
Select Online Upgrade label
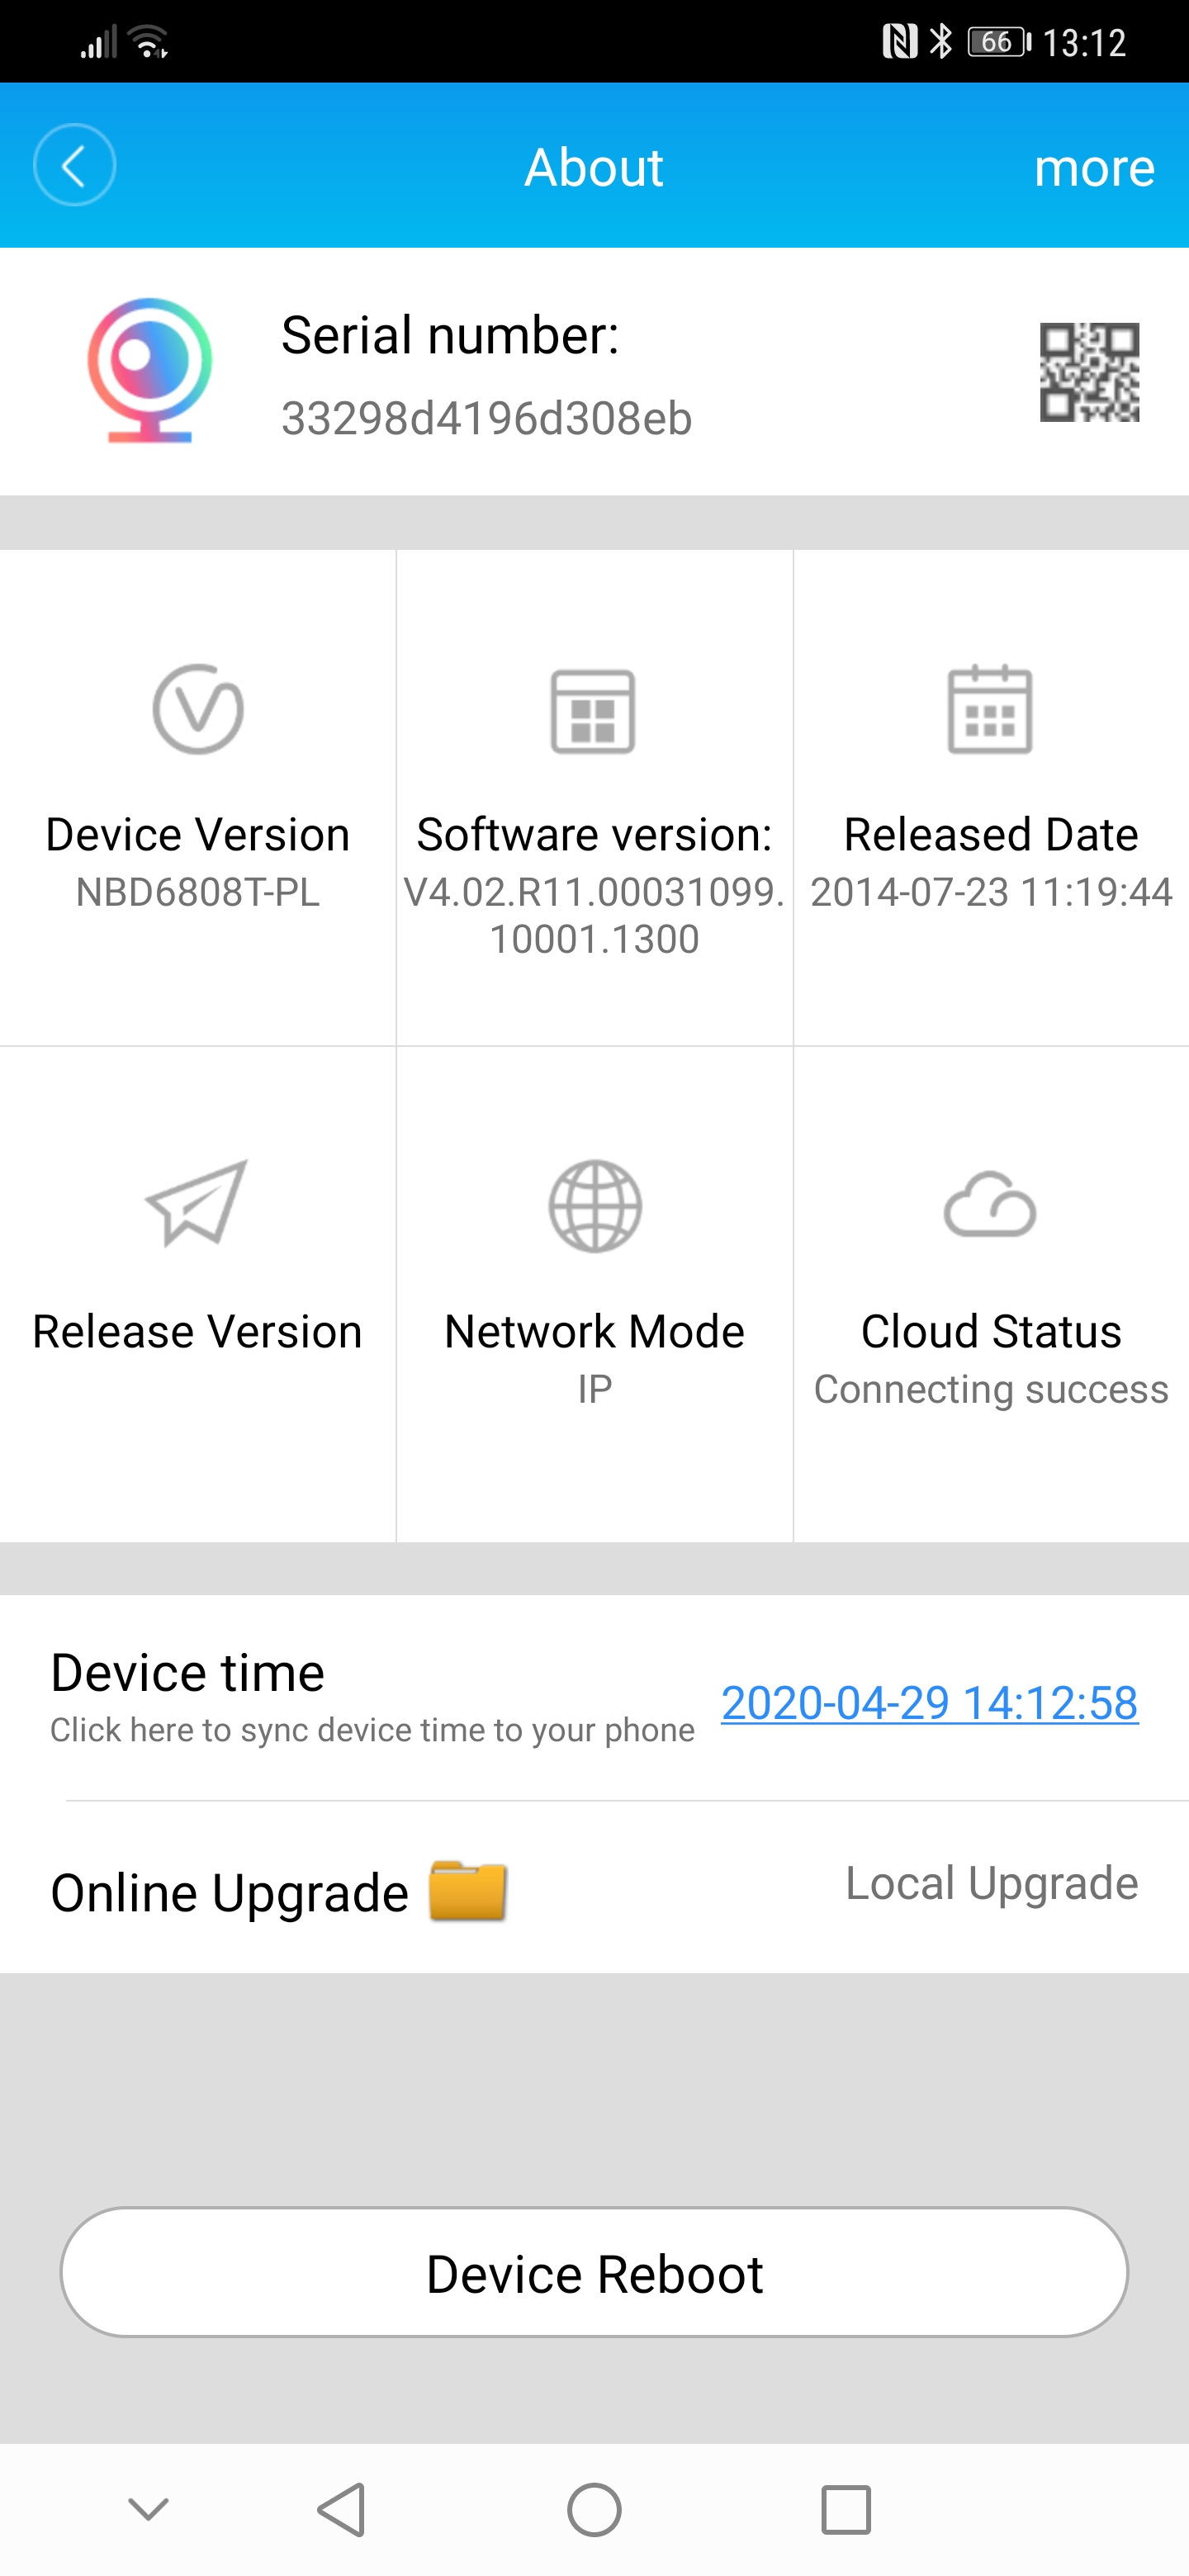point(229,1893)
